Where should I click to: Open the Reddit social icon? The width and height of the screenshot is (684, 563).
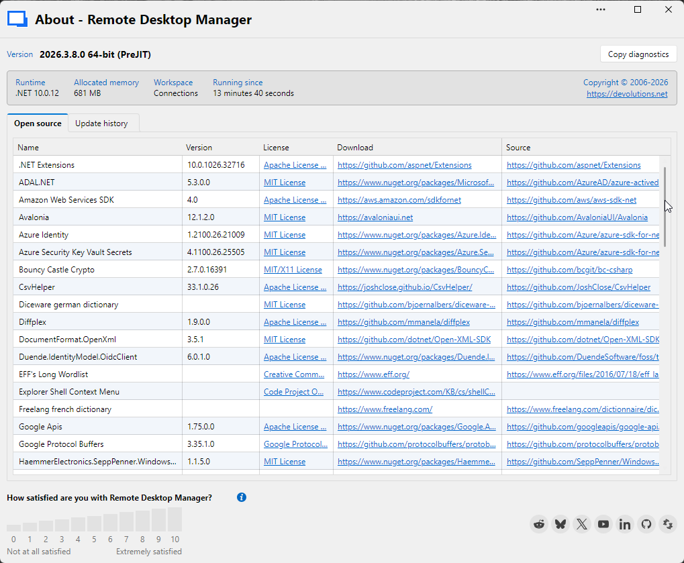pyautogui.click(x=539, y=524)
